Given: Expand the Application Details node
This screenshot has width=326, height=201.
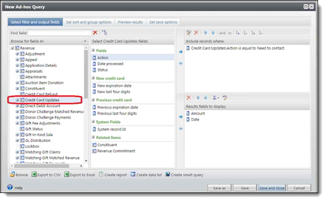Looking at the screenshot, I should click(17, 65).
